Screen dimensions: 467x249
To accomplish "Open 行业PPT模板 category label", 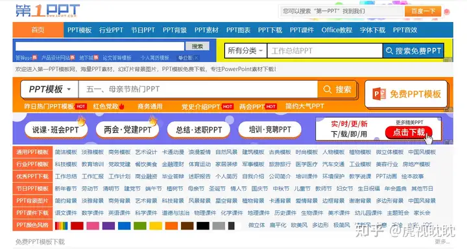I will pyautogui.click(x=32, y=164).
